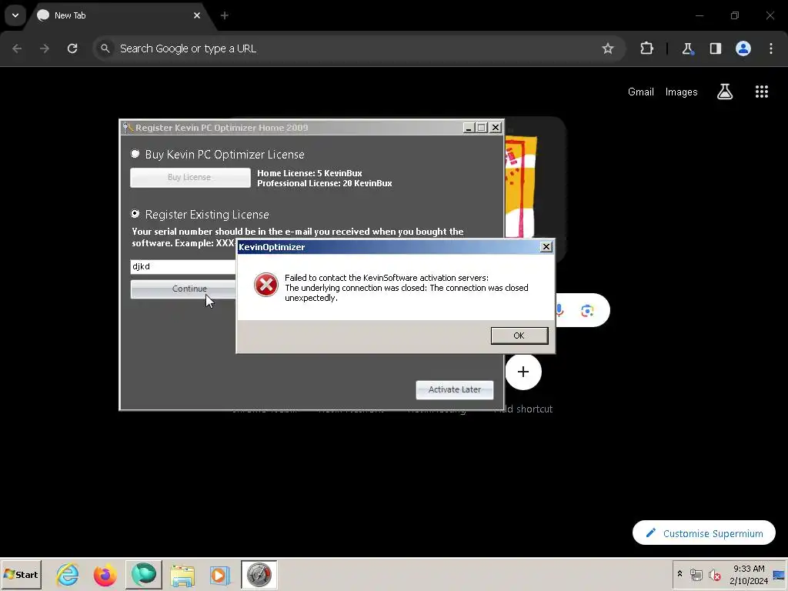The image size is (788, 591).
Task: Click the Activate Later button
Action: 454,389
